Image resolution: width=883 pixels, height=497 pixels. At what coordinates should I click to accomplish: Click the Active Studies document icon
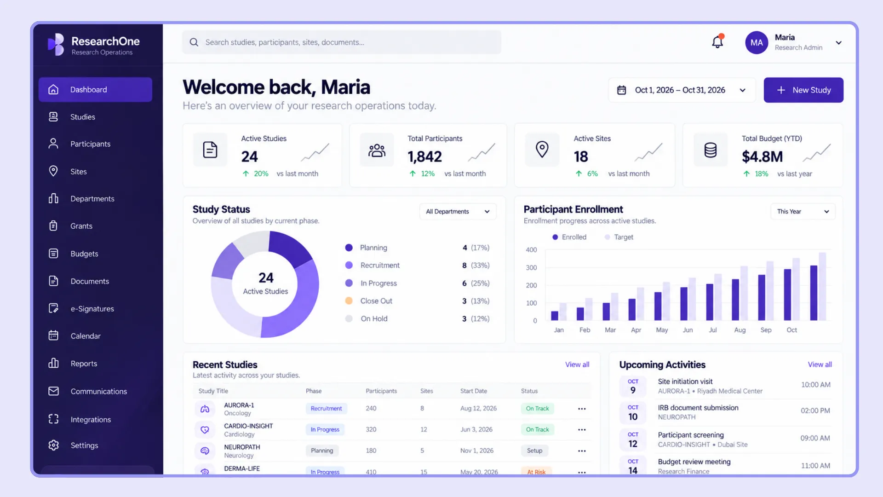(210, 150)
